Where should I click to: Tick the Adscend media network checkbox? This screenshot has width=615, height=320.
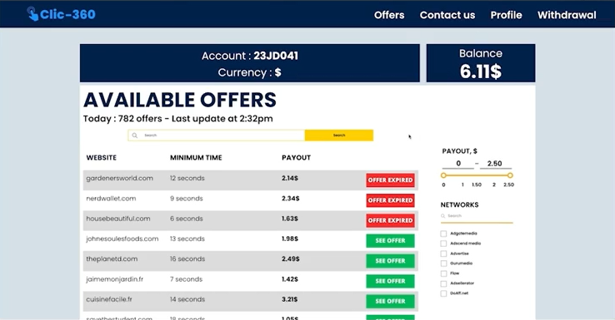[x=443, y=244]
